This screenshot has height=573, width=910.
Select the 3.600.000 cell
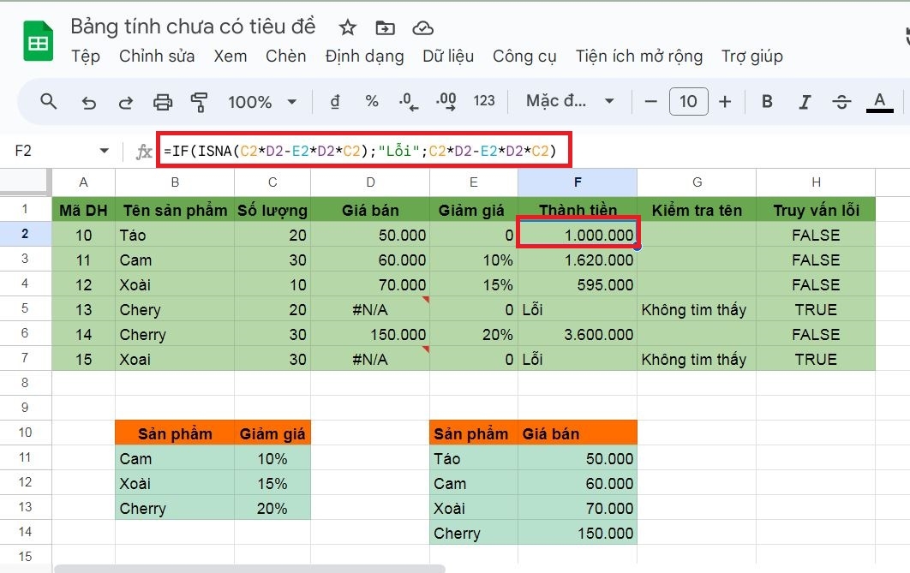578,334
